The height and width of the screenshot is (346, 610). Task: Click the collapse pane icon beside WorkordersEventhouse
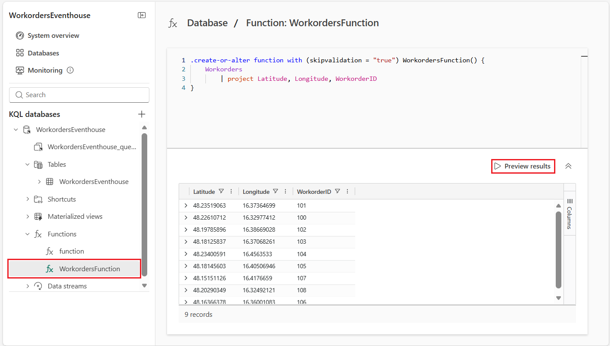[141, 15]
